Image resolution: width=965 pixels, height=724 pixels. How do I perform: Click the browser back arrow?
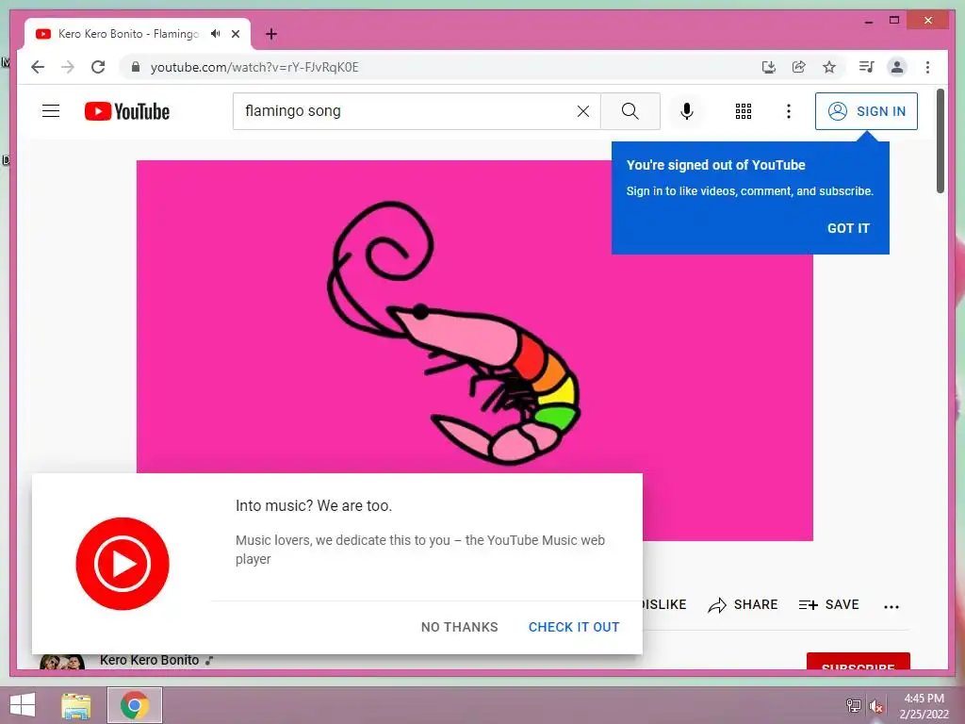38,67
